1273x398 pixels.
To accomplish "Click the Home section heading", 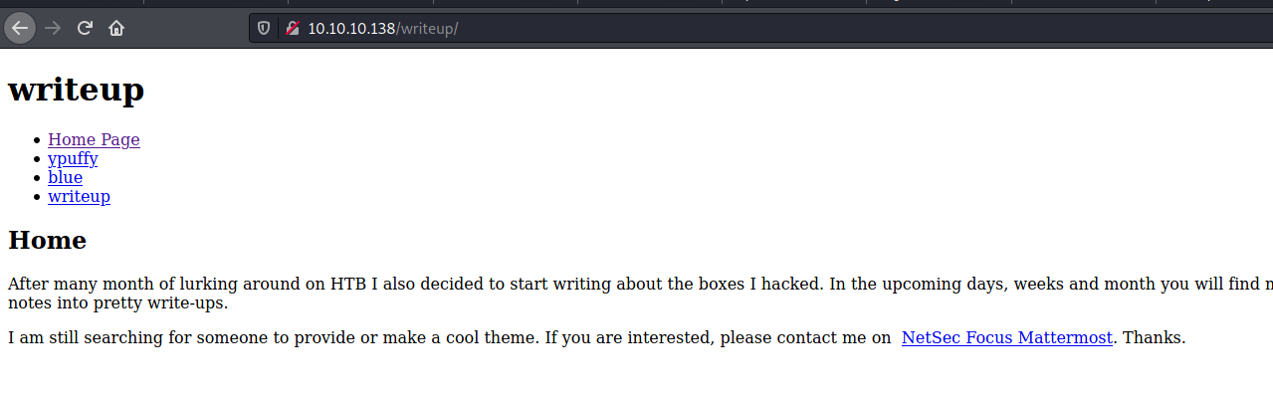I will [x=47, y=240].
